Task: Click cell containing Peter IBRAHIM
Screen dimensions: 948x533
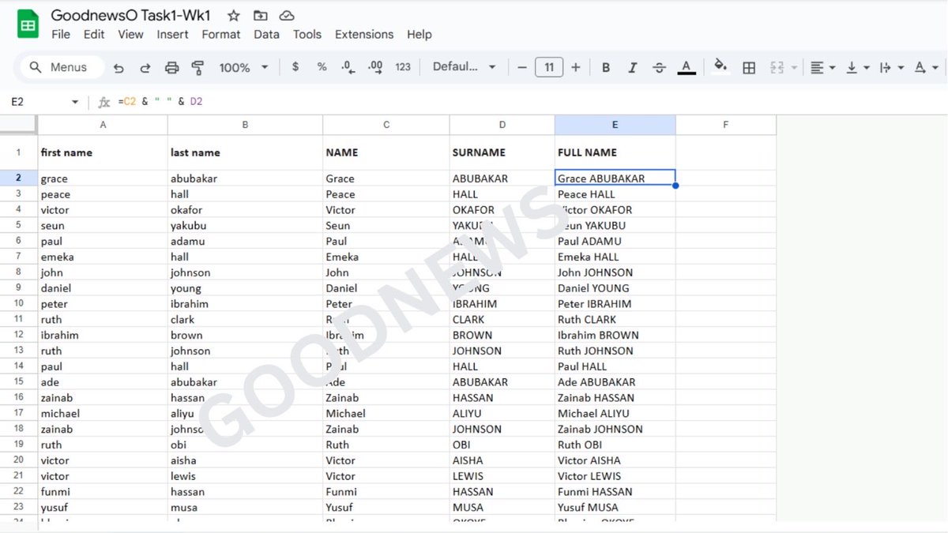Action: (x=615, y=304)
